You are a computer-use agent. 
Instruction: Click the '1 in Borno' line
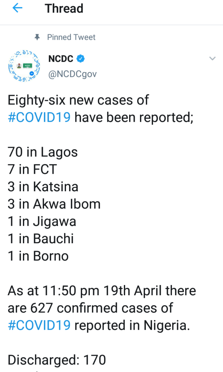tap(38, 256)
